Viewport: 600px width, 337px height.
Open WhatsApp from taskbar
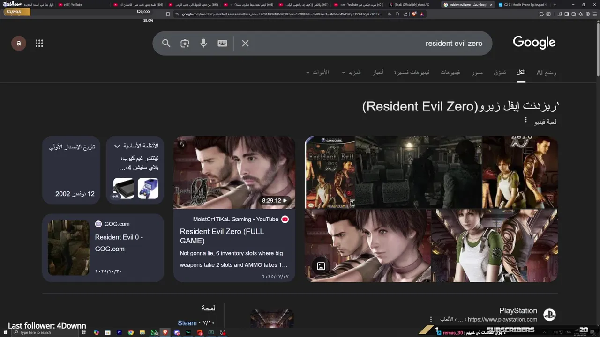154,332
